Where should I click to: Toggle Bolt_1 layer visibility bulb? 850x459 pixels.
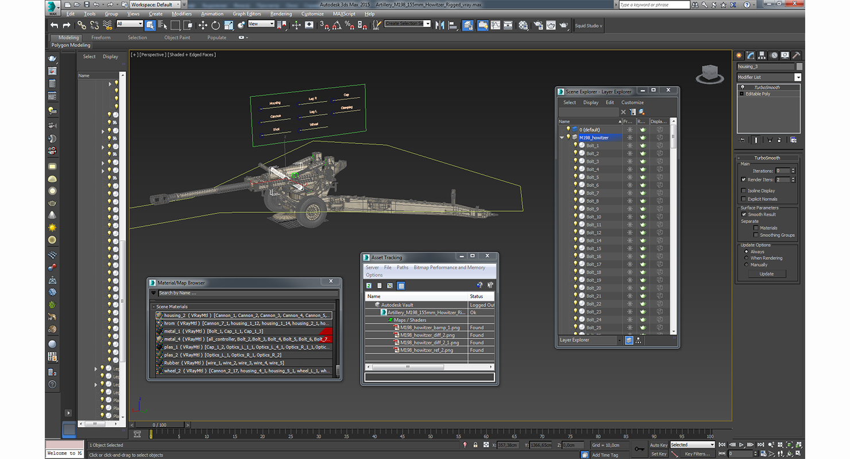[x=575, y=145]
